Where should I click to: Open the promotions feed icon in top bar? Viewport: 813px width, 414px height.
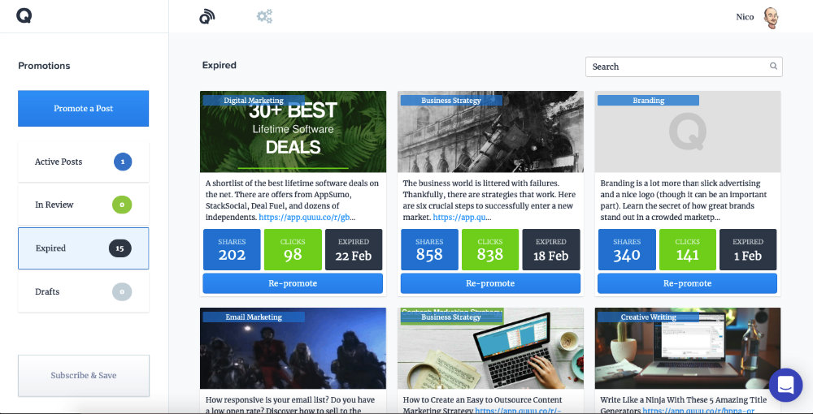click(x=207, y=16)
